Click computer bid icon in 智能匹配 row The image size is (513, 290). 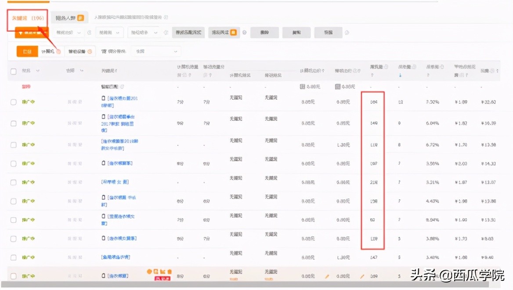click(x=302, y=87)
